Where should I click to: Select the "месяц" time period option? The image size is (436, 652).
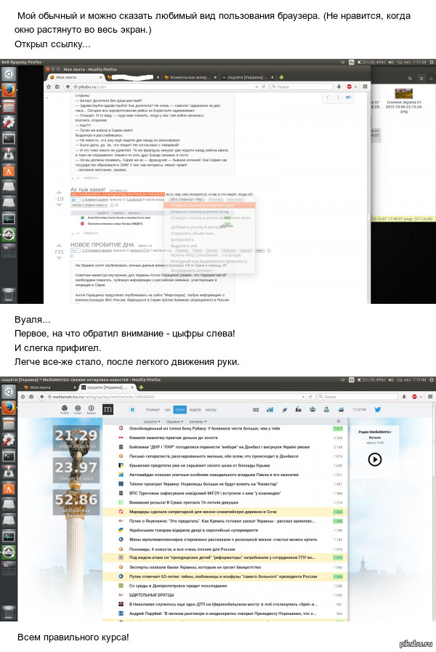coord(211,410)
